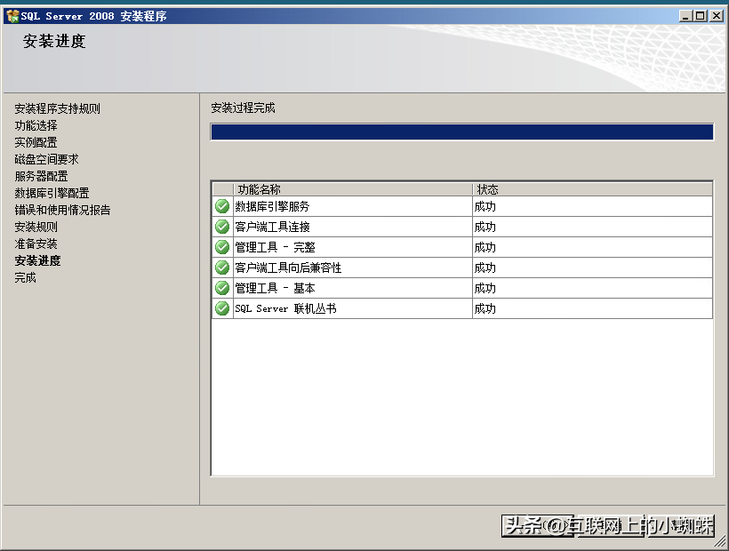The image size is (729, 551).
Task: Click the success check icon for 客户端工具连接
Action: [x=221, y=227]
